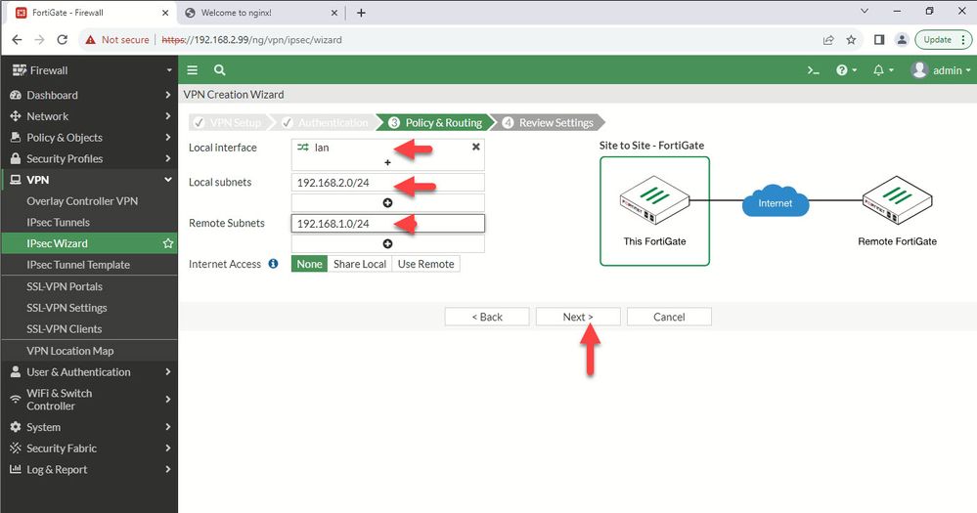The width and height of the screenshot is (977, 513).
Task: Expand the Policy & Objects chevron
Action: point(168,138)
